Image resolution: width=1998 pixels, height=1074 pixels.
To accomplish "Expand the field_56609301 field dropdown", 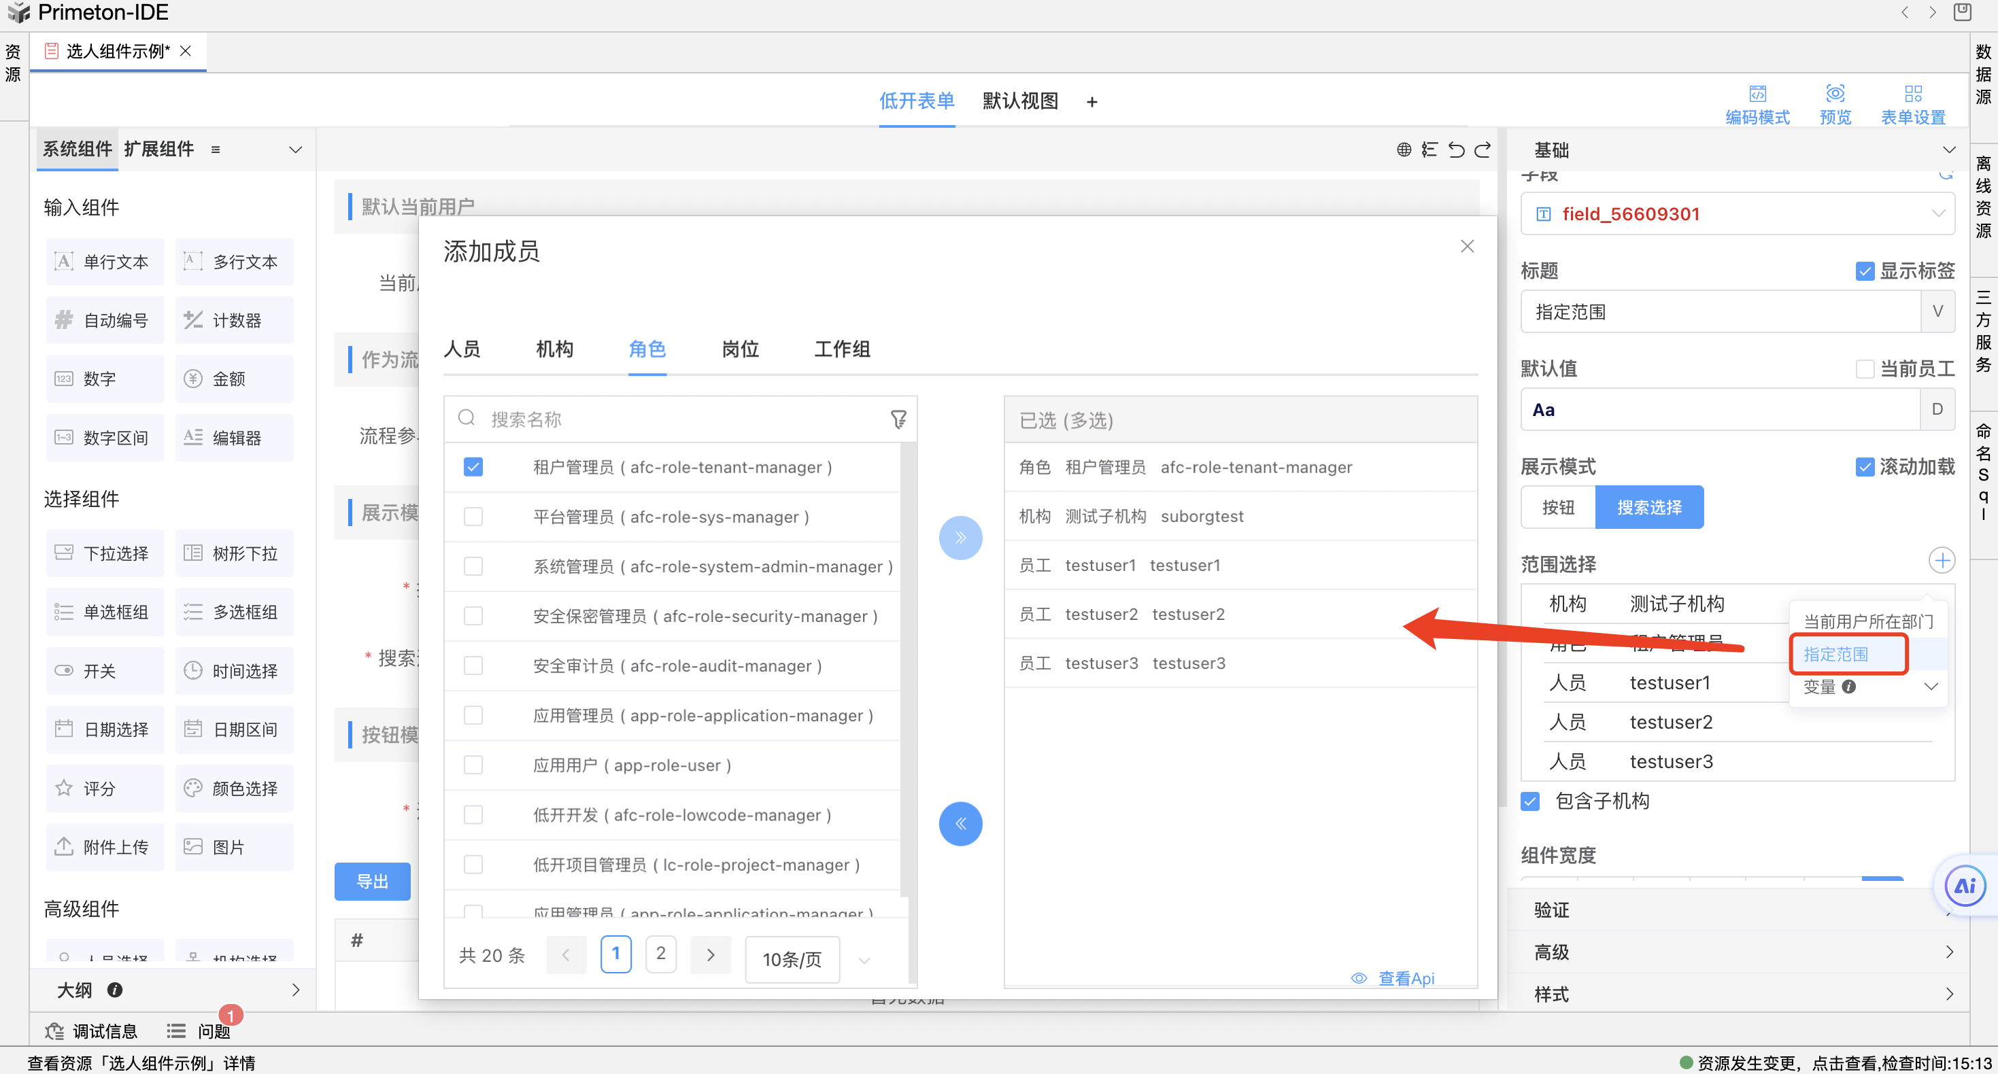I will pos(1937,213).
